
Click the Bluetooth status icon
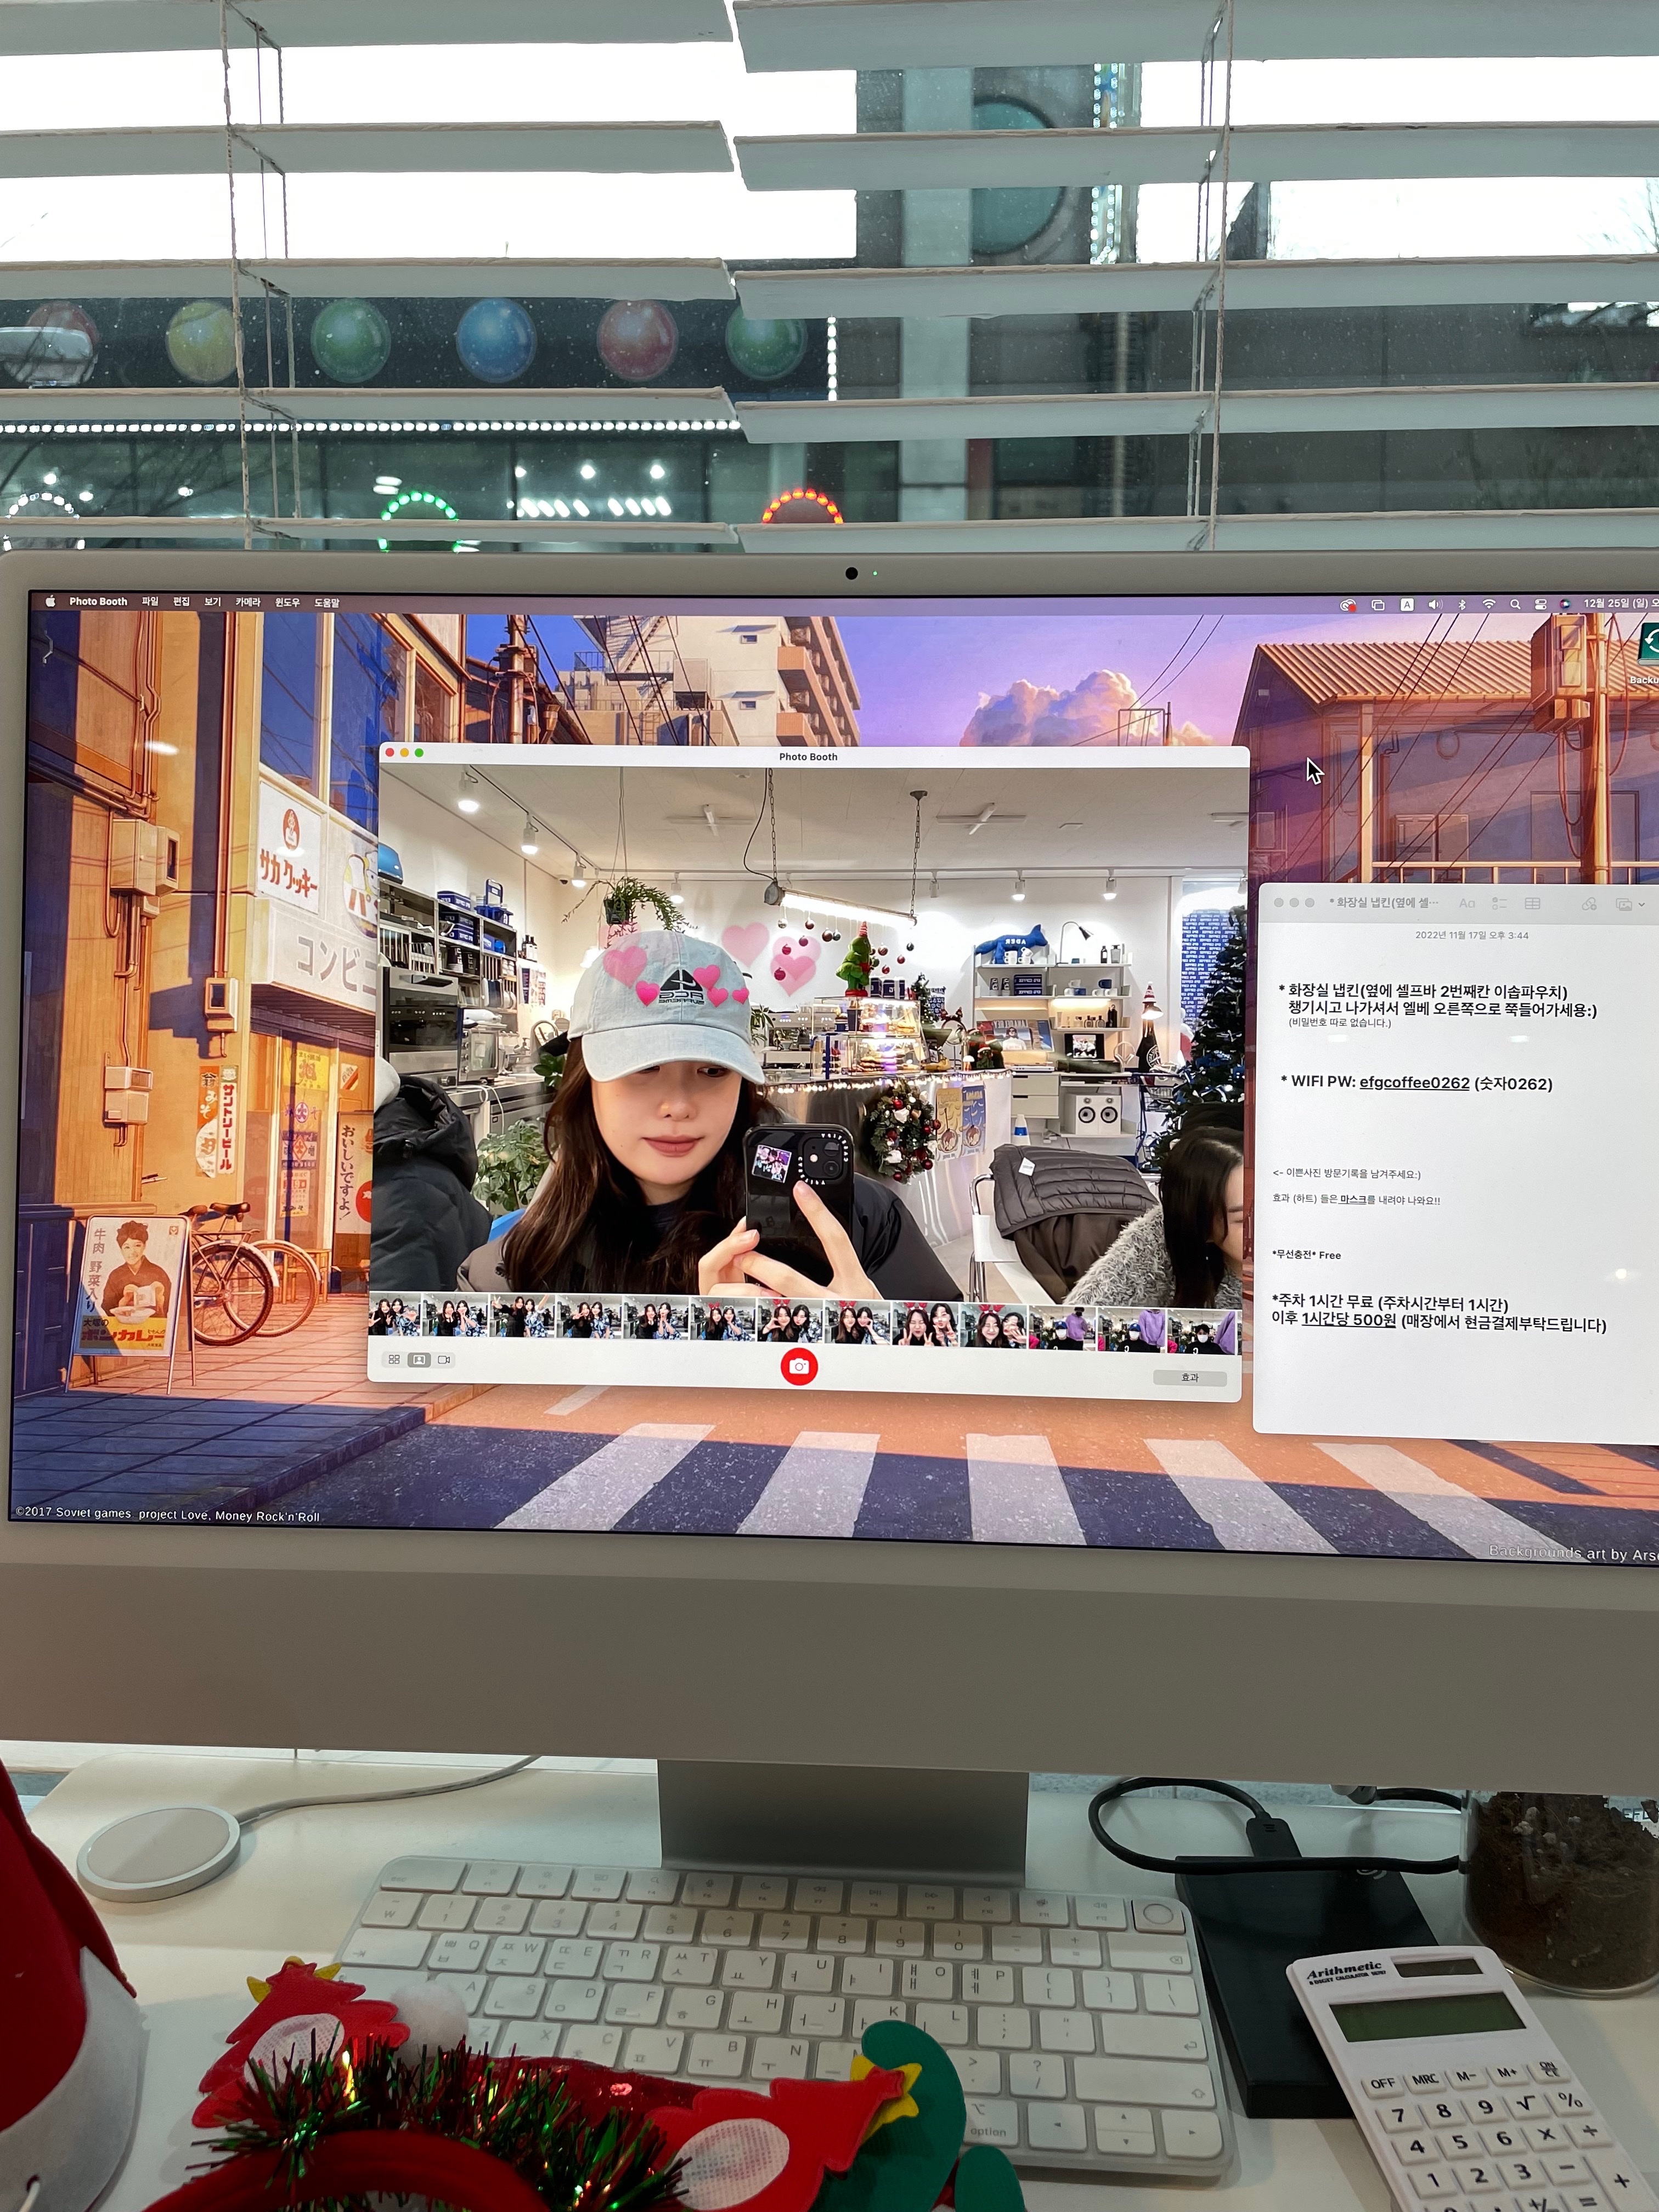(1461, 604)
